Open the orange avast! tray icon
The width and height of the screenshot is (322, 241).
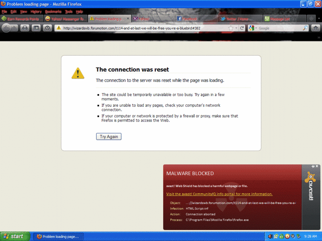(x=287, y=237)
